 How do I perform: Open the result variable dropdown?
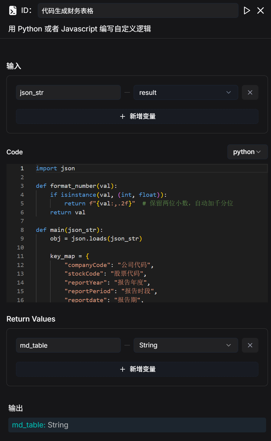point(186,93)
